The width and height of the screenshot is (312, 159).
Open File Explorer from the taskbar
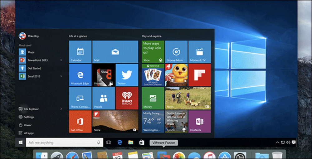[130, 142]
